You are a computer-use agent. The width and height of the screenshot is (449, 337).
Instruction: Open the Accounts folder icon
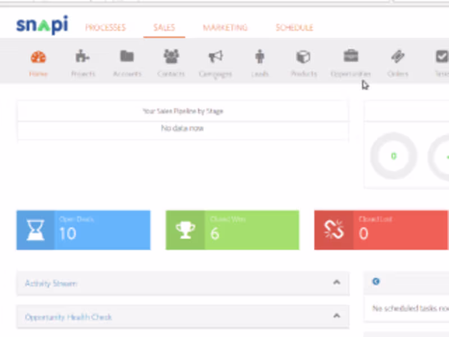[127, 56]
